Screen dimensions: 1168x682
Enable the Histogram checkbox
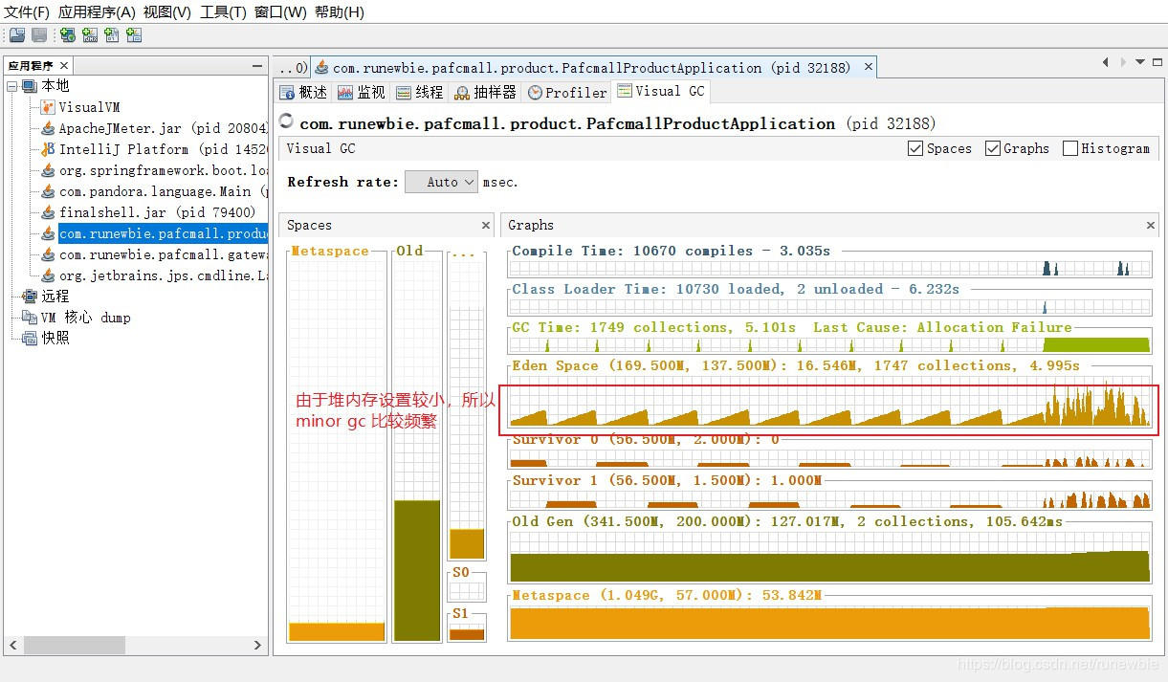pos(1070,148)
